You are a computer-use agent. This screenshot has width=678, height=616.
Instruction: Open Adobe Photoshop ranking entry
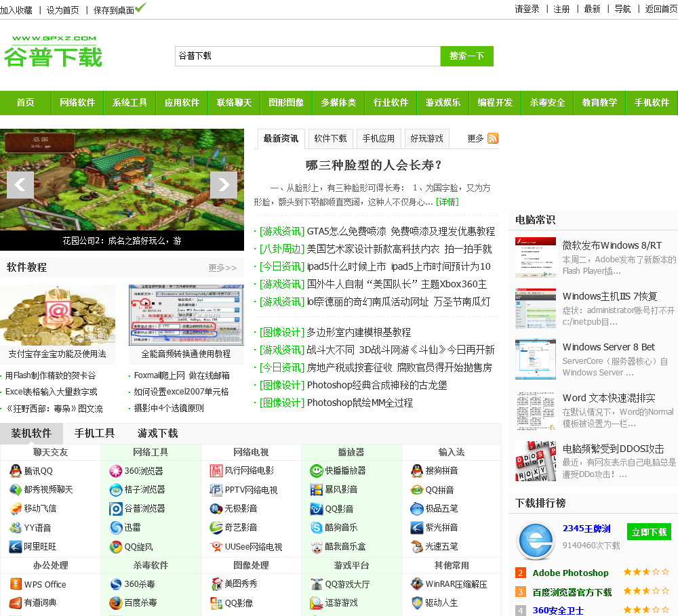(570, 573)
